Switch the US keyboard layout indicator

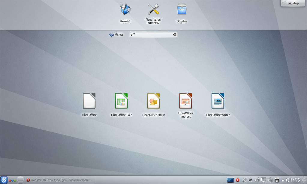point(250,180)
